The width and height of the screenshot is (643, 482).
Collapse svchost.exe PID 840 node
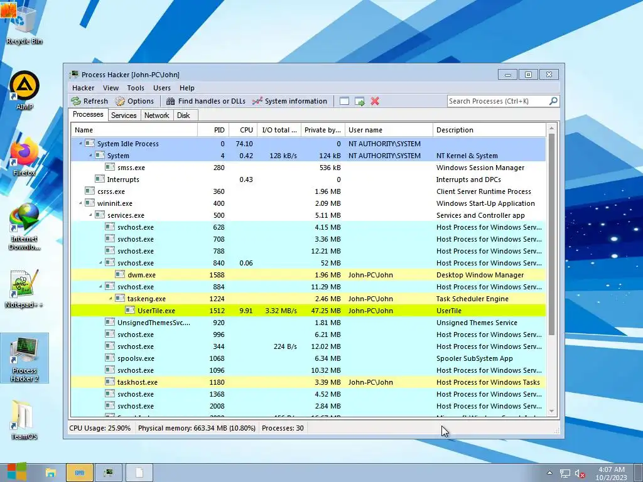(x=100, y=263)
